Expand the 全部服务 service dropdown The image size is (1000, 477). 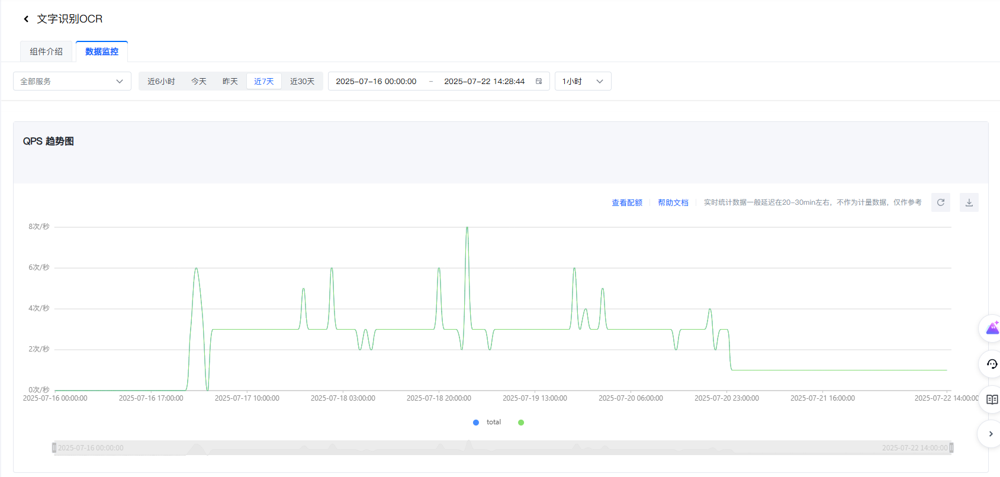[x=72, y=81]
